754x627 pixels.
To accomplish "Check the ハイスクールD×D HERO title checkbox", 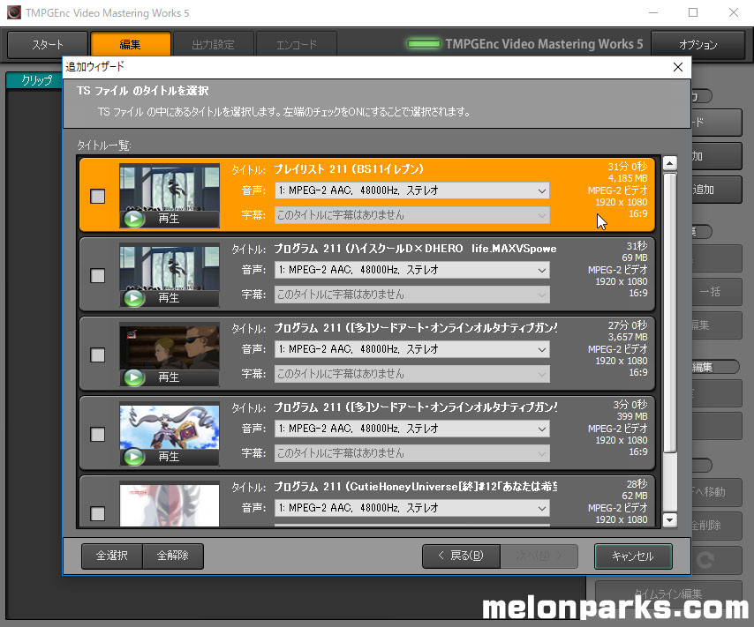I will point(98,275).
